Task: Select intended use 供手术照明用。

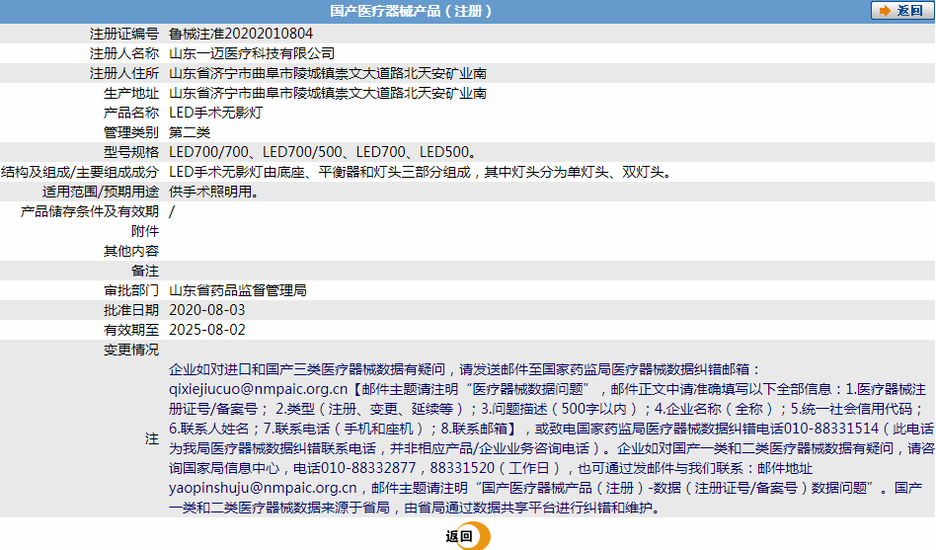Action: tap(214, 192)
